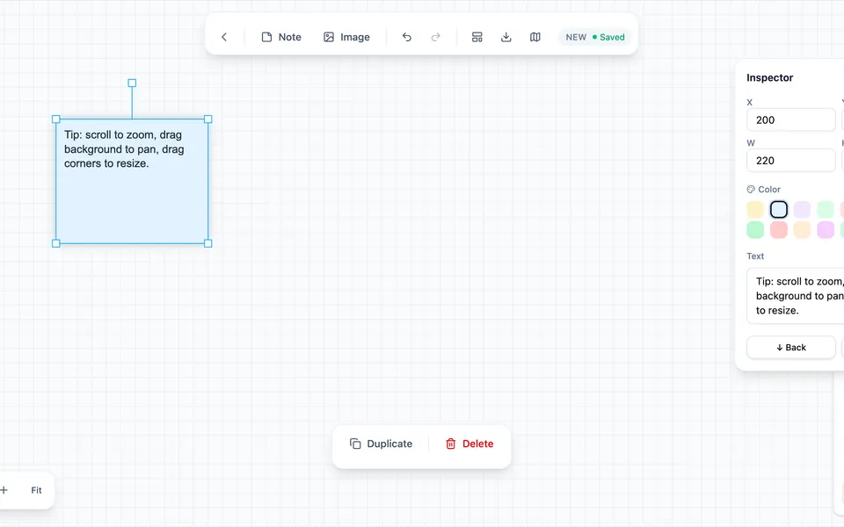Click into the Inspector Text area
This screenshot has height=527, width=844.
pyautogui.click(x=795, y=296)
